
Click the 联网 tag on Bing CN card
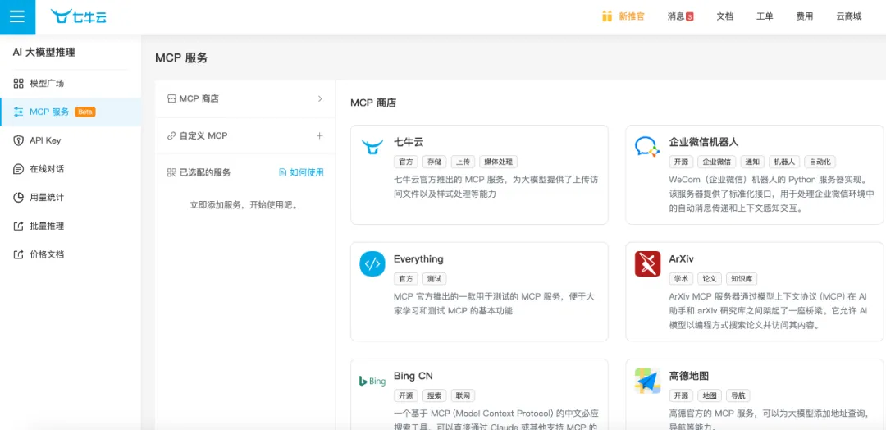click(x=463, y=396)
